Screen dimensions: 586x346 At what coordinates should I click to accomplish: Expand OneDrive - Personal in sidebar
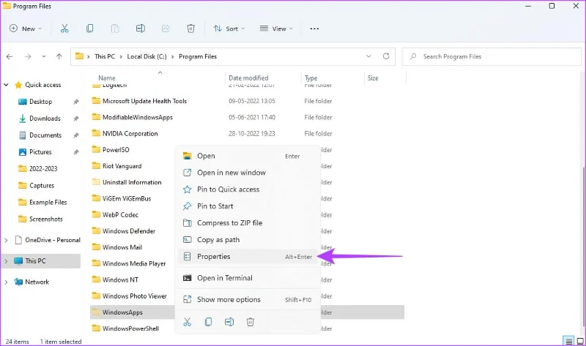[x=6, y=240]
